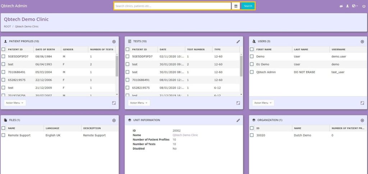Sort patient profiles by Number of Tests

pos(102,50)
